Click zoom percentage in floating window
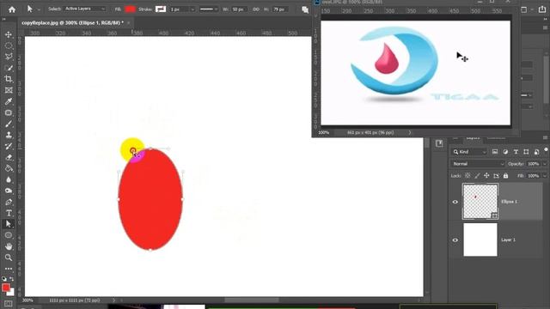The height and width of the screenshot is (309, 550). click(x=324, y=133)
